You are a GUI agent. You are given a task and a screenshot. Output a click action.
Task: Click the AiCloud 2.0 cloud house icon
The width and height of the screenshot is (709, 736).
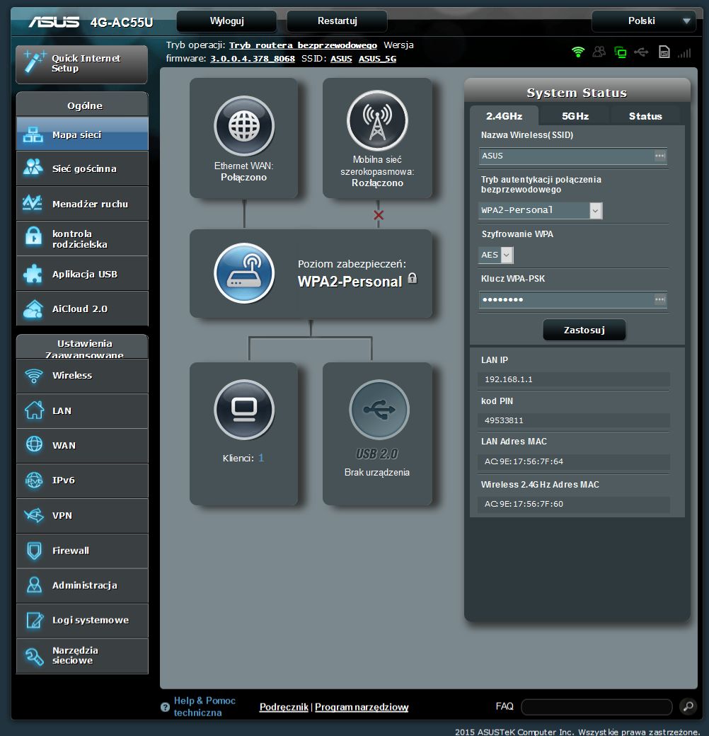pyautogui.click(x=33, y=309)
